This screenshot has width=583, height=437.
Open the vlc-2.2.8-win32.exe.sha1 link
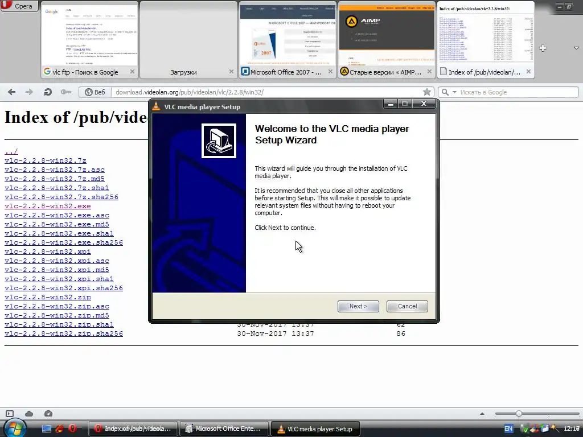click(x=59, y=233)
